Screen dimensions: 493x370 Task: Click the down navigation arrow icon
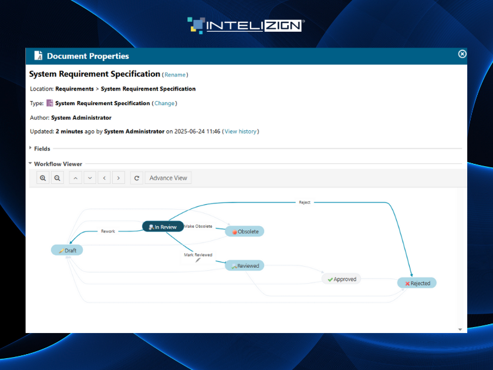(89, 177)
